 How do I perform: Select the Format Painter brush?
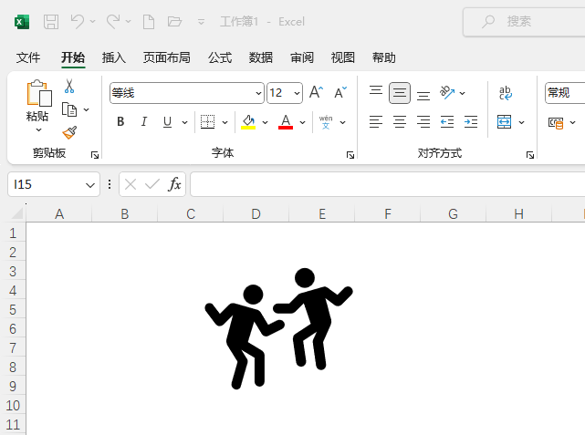click(69, 133)
